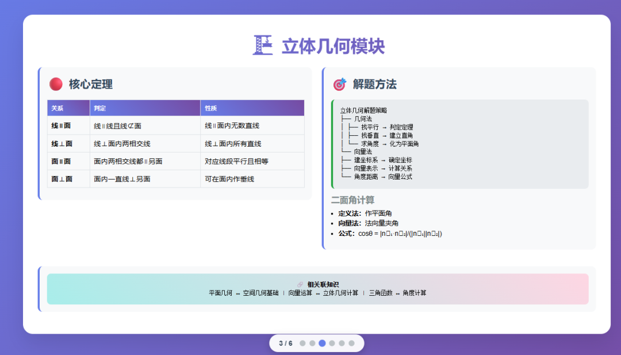Click the red circle icon next to 核心定理
Viewport: 621px width, 355px height.
tap(56, 84)
